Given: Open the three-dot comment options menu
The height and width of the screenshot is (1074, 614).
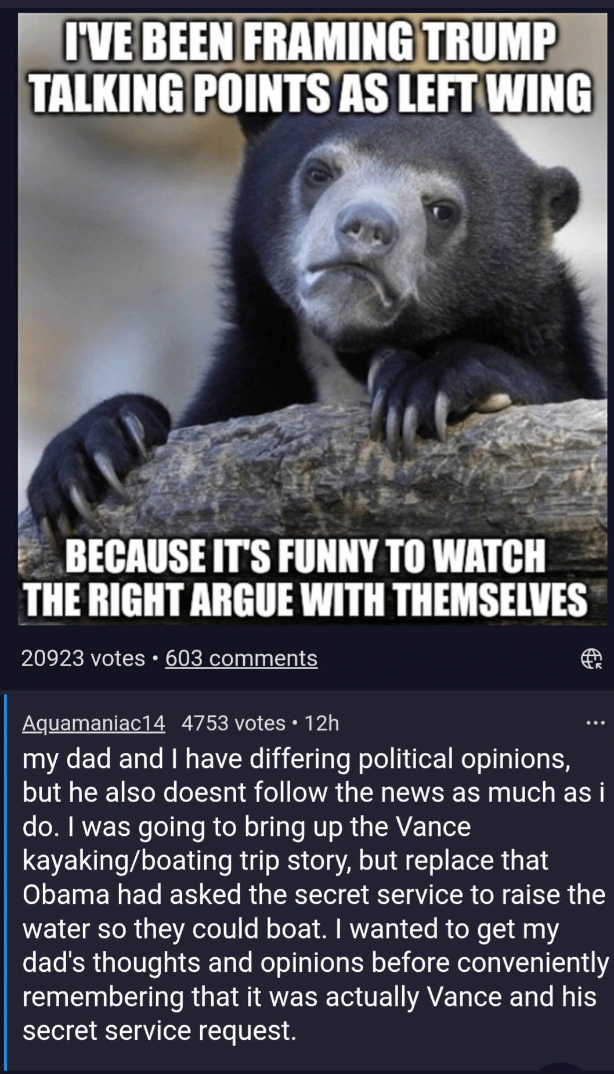Looking at the screenshot, I should [595, 723].
